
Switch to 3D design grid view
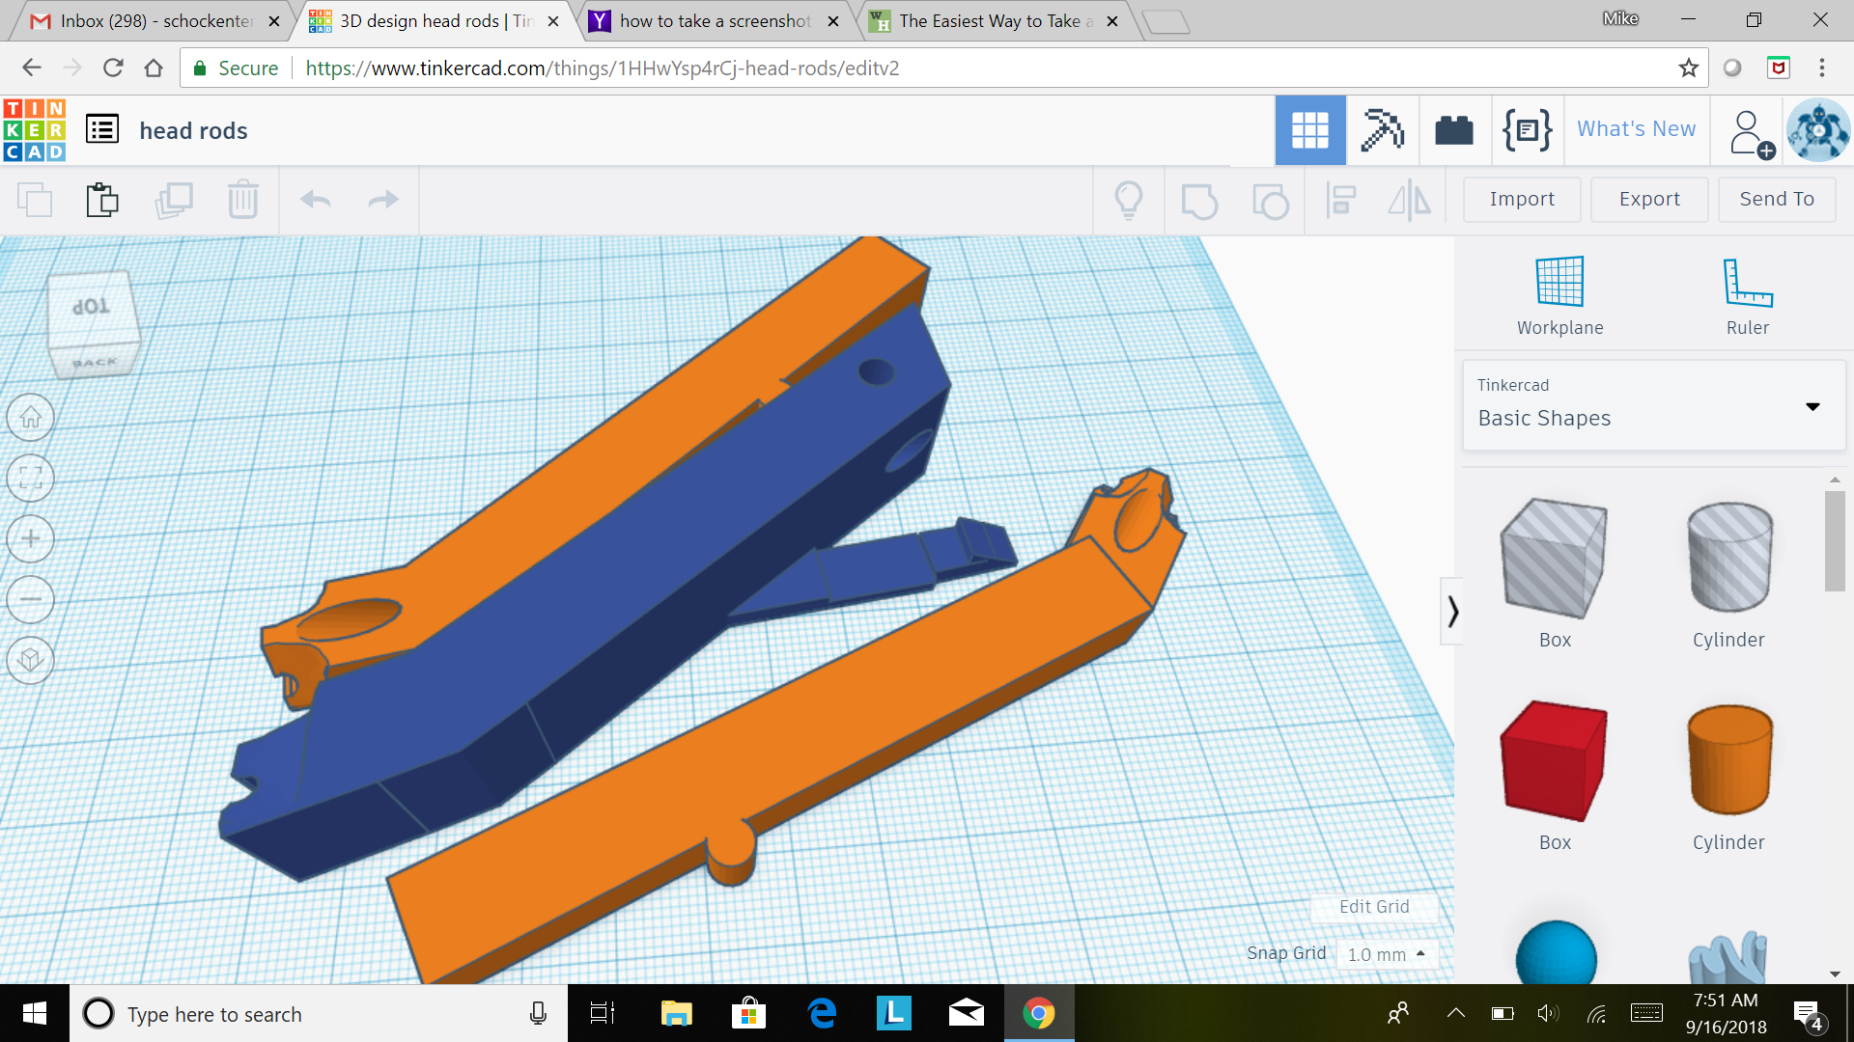pos(1310,130)
